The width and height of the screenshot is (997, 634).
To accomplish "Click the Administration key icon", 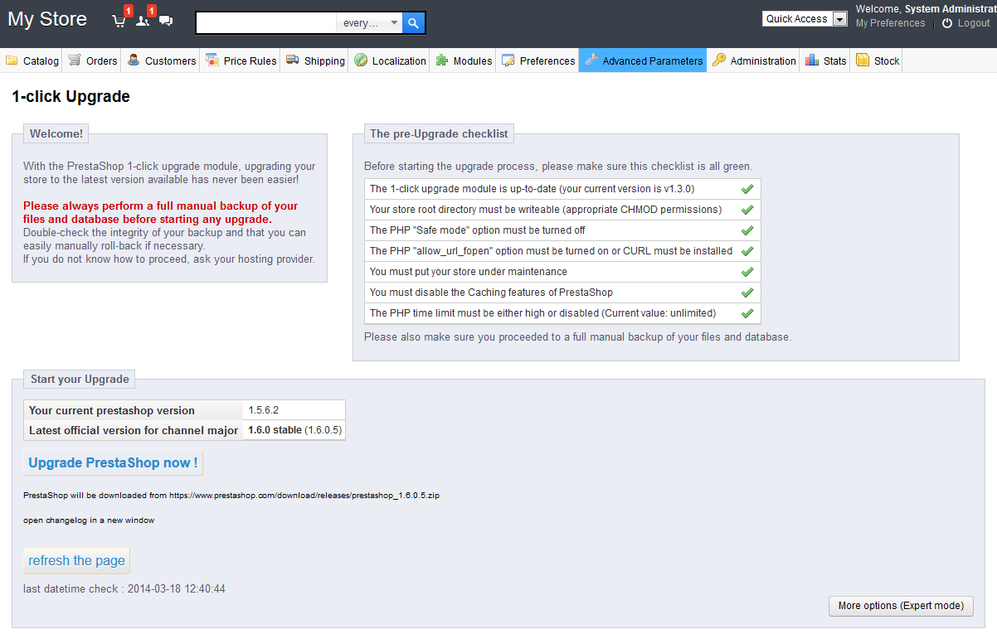I will point(719,60).
